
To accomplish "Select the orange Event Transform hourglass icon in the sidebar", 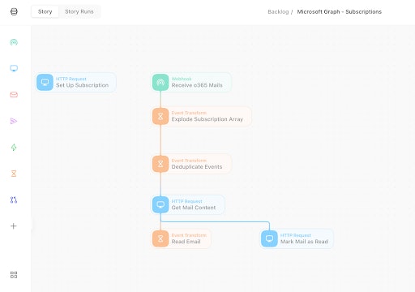I will pos(14,174).
